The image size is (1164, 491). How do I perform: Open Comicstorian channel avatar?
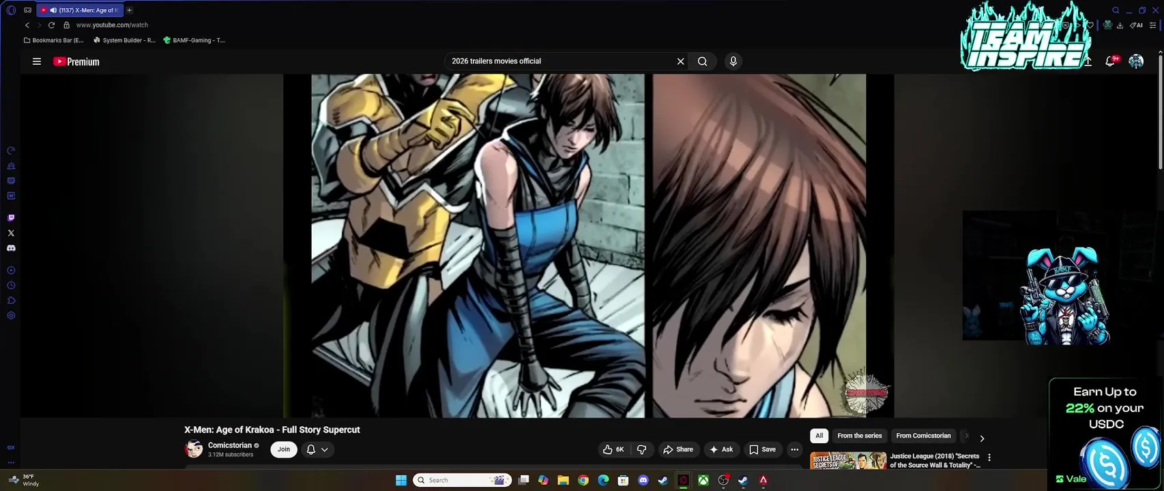(194, 449)
